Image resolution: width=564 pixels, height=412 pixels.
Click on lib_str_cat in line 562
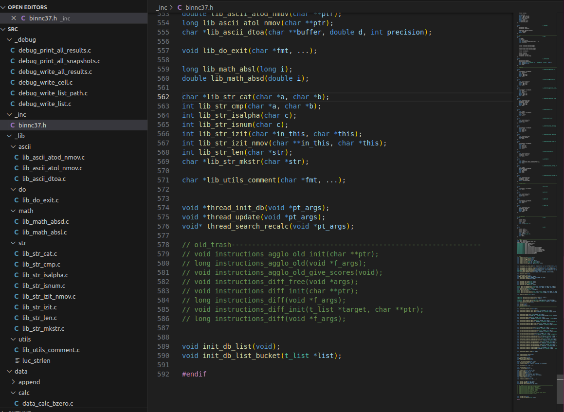tap(229, 97)
